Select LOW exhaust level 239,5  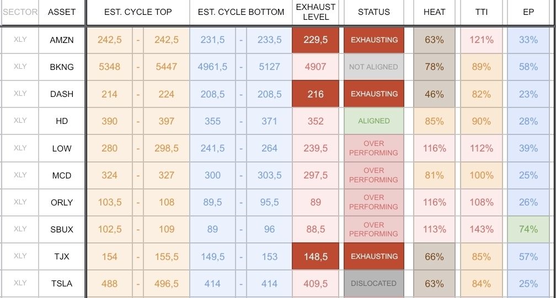click(316, 148)
